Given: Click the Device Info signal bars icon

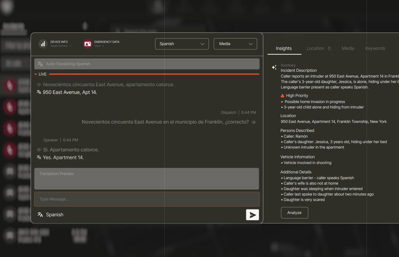Looking at the screenshot, I should point(43,44).
